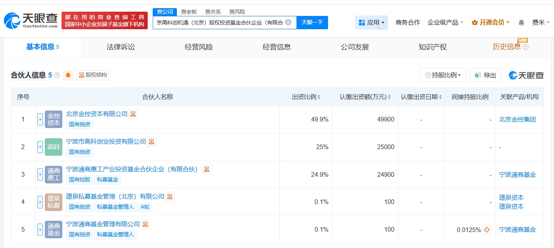
Task: Expand row 3 宁波通商惠工 partner details
Action: (x=40, y=174)
